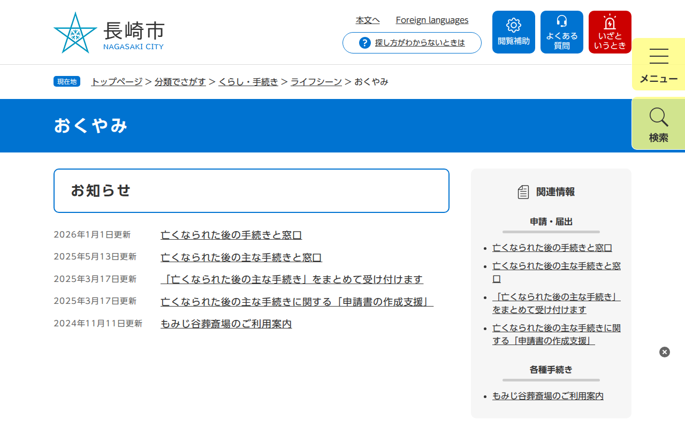The width and height of the screenshot is (685, 428).
Task: Open the いざというとき emergency button
Action: (x=610, y=32)
